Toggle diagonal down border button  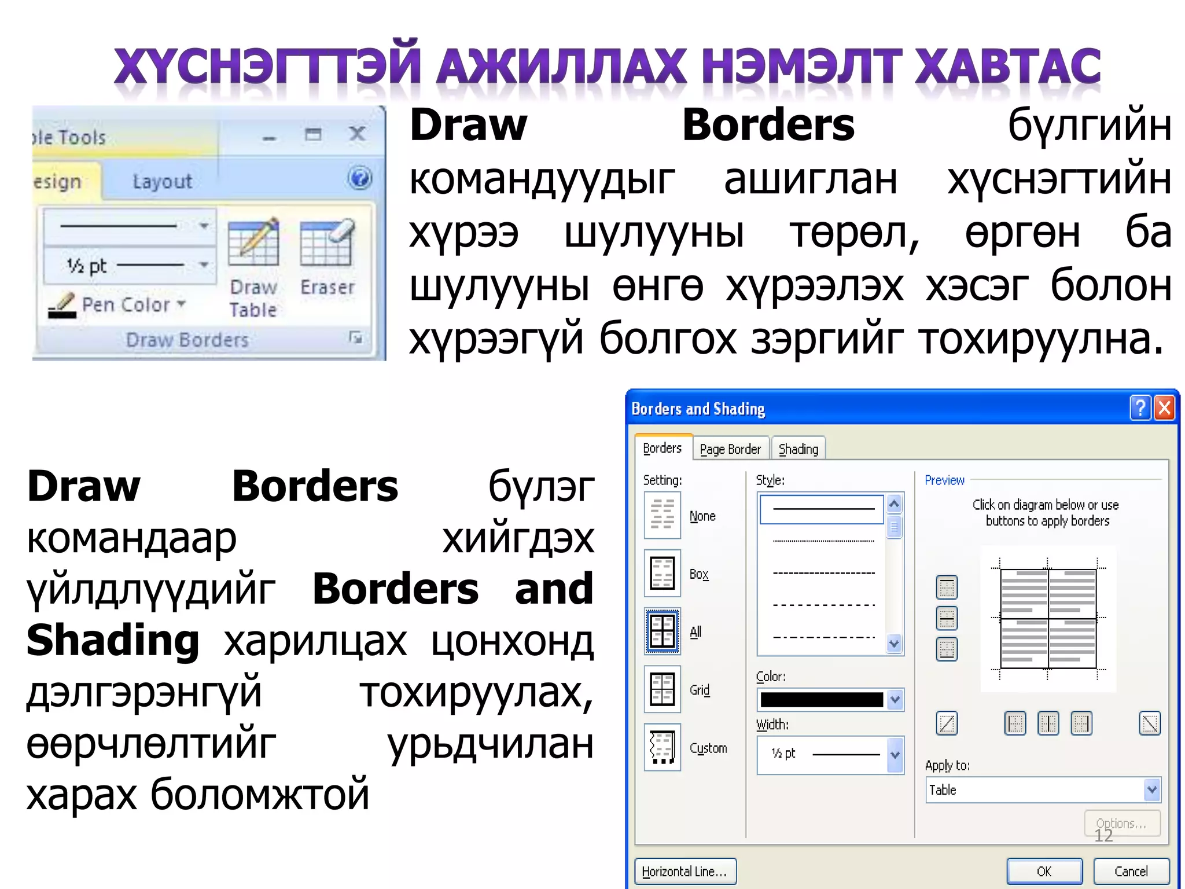tap(1150, 723)
